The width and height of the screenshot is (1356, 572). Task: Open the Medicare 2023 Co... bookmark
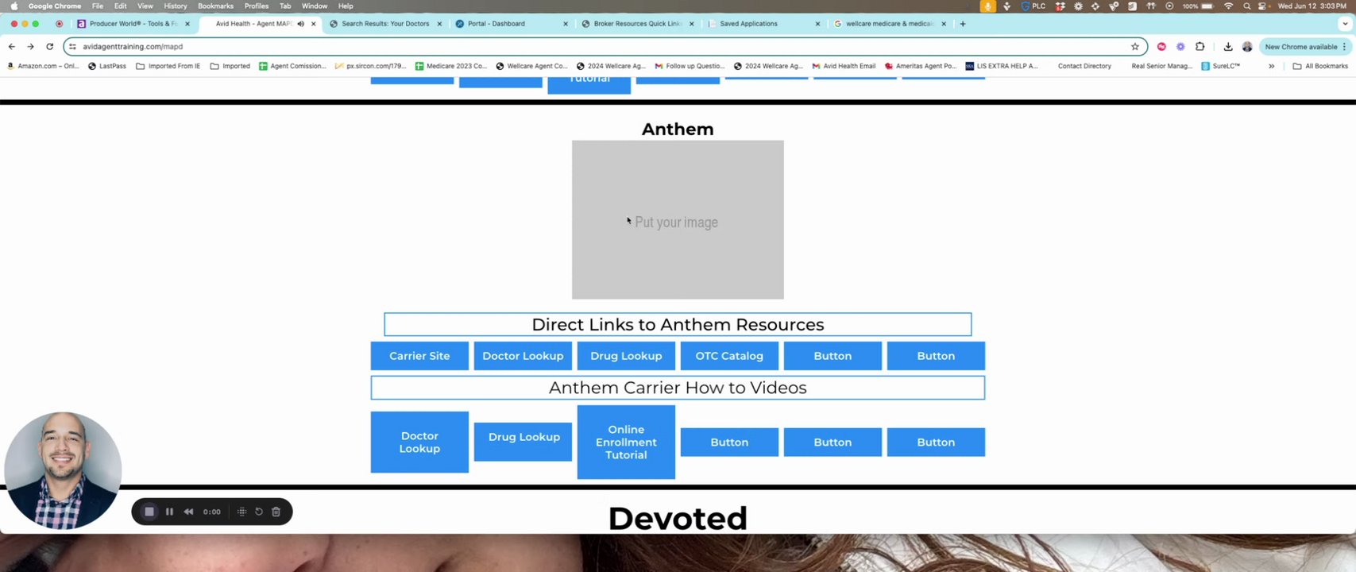450,66
